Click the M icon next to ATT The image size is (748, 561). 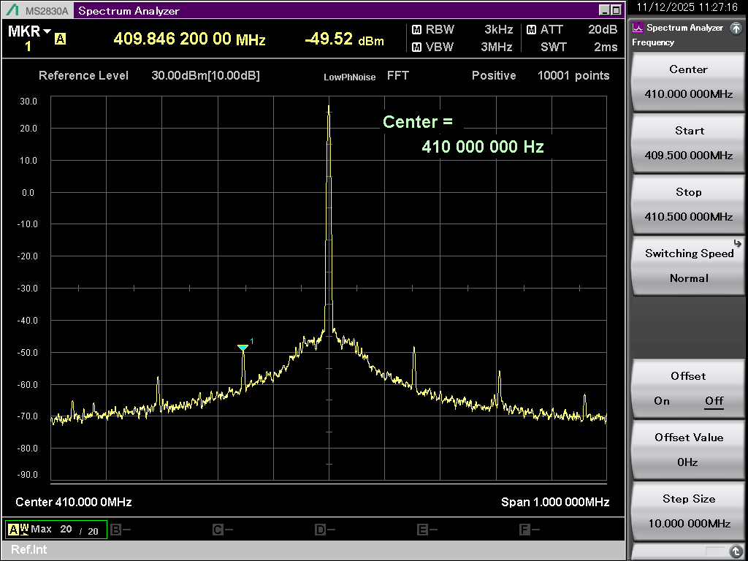(533, 30)
